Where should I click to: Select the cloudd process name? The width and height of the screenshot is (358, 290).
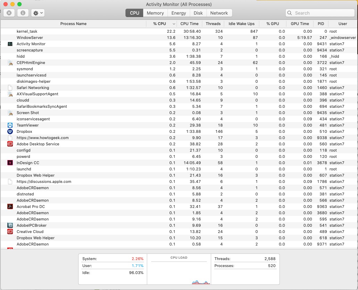coord(23,100)
